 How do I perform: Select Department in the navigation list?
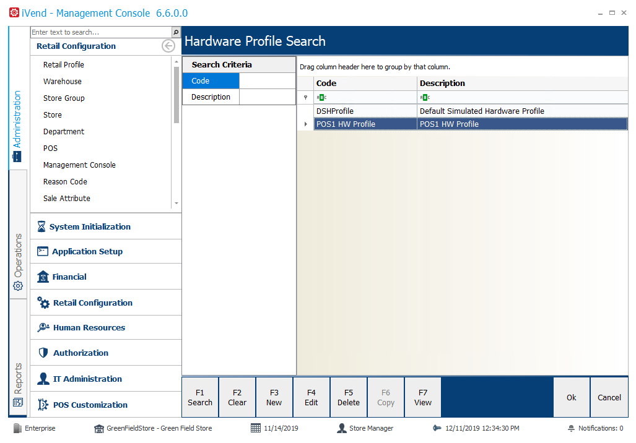pyautogui.click(x=64, y=132)
